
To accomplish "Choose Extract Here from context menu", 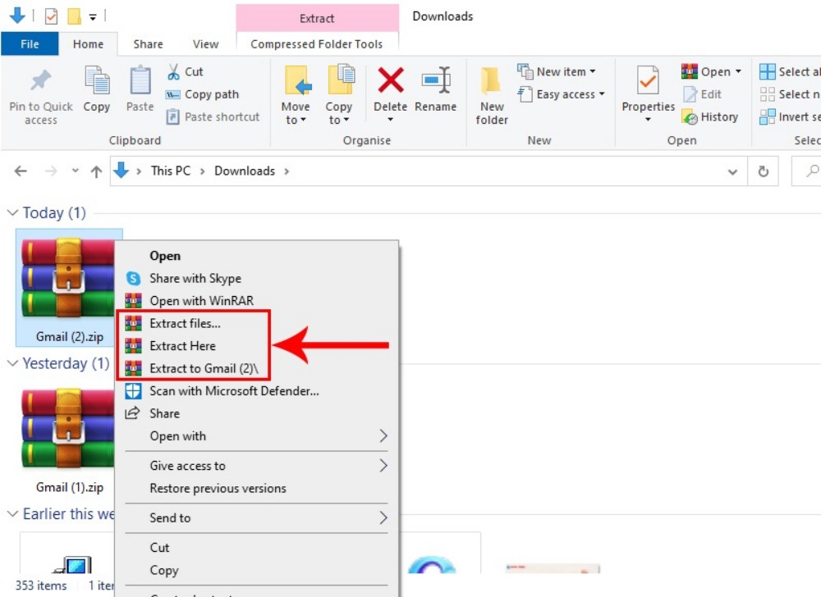I will (182, 346).
